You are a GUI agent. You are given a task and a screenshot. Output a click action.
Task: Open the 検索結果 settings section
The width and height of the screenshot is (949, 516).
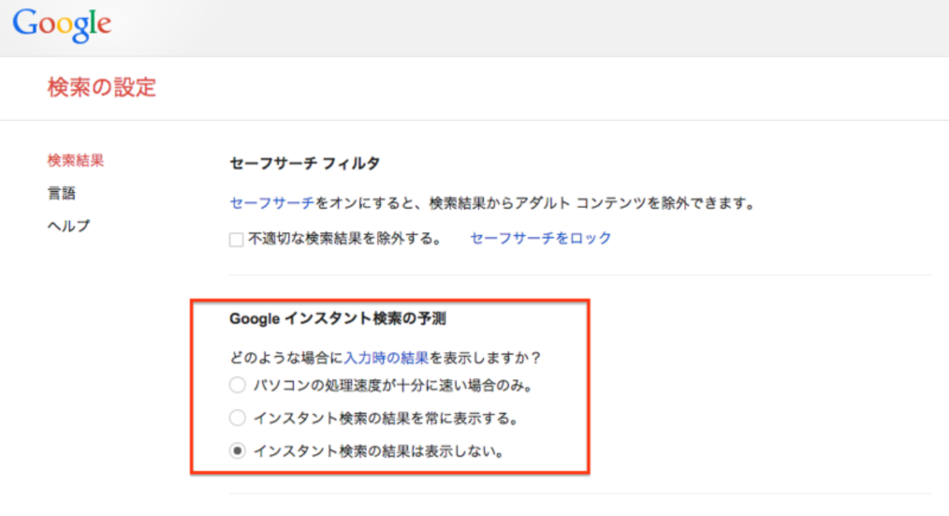coord(75,161)
